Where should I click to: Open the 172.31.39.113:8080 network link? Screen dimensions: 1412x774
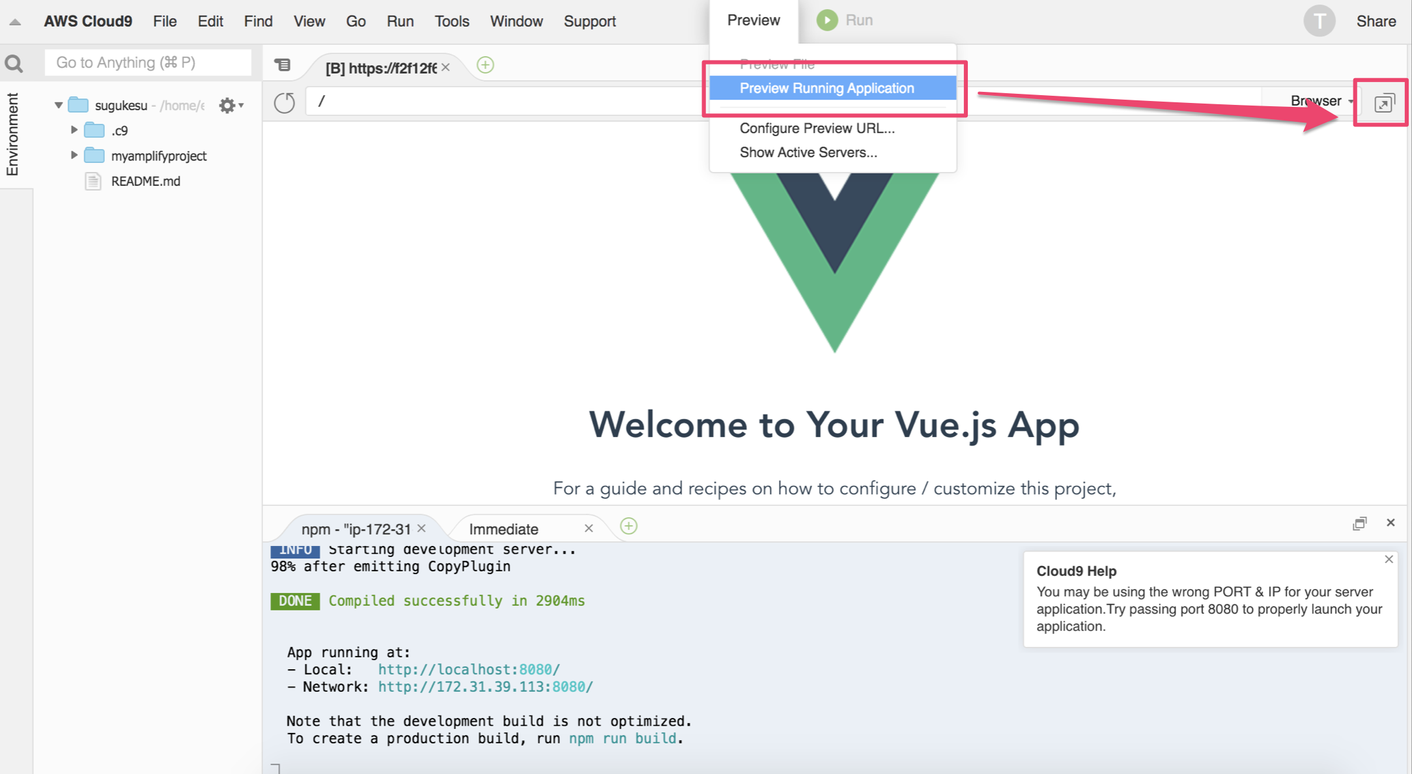tap(485, 687)
